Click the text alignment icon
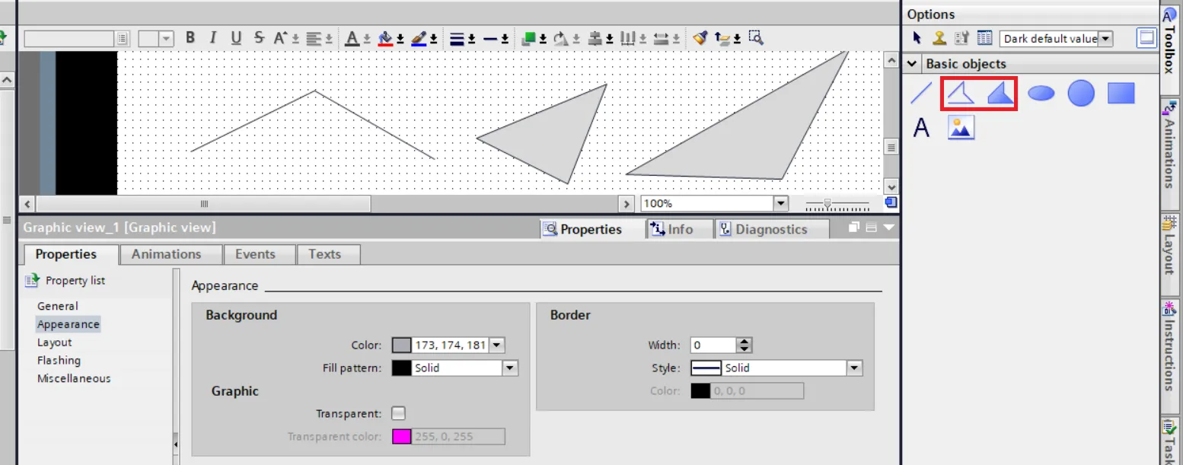The height and width of the screenshot is (465, 1183). pos(314,38)
